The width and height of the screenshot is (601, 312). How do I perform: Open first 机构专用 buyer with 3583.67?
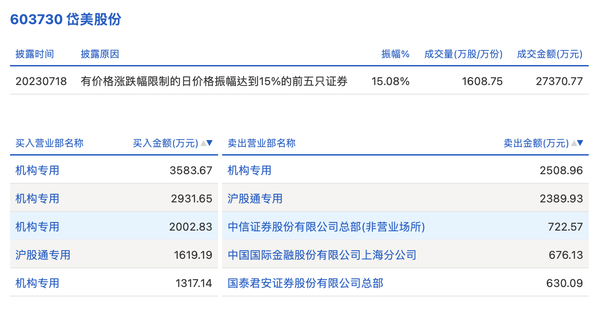(x=37, y=171)
